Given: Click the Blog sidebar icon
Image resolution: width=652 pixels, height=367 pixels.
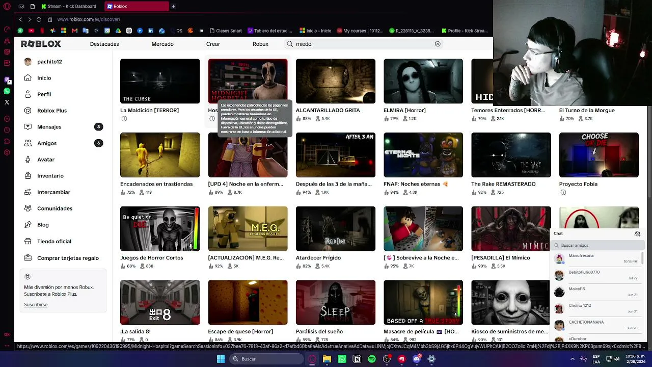Looking at the screenshot, I should (28, 225).
